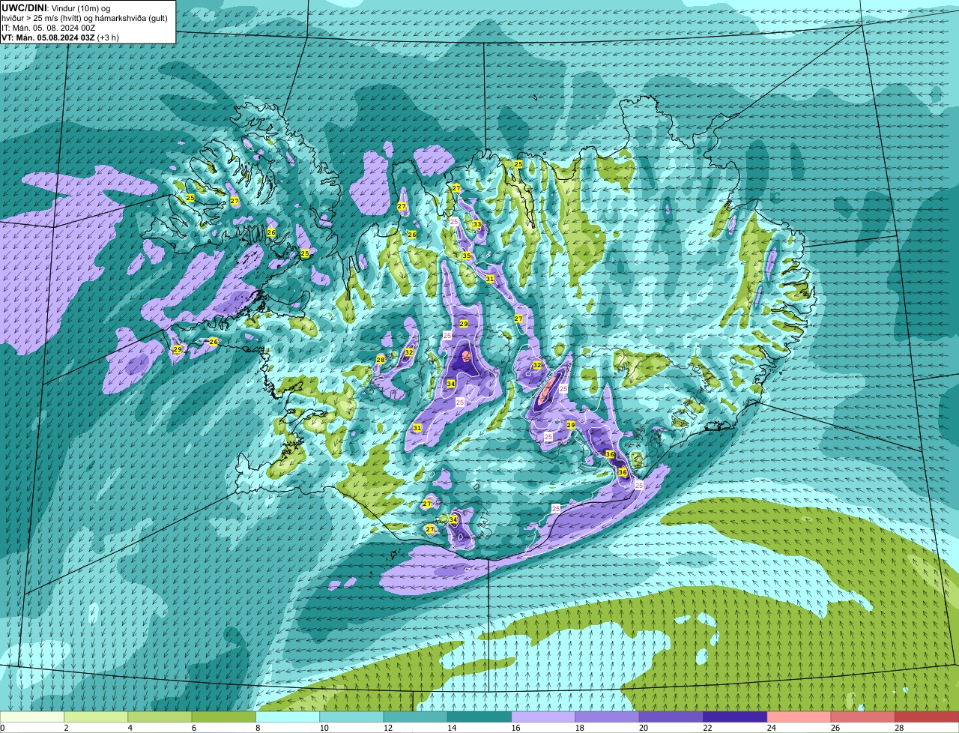Click the "0" label on the color scale
This screenshot has height=733, width=959.
coord(3,728)
